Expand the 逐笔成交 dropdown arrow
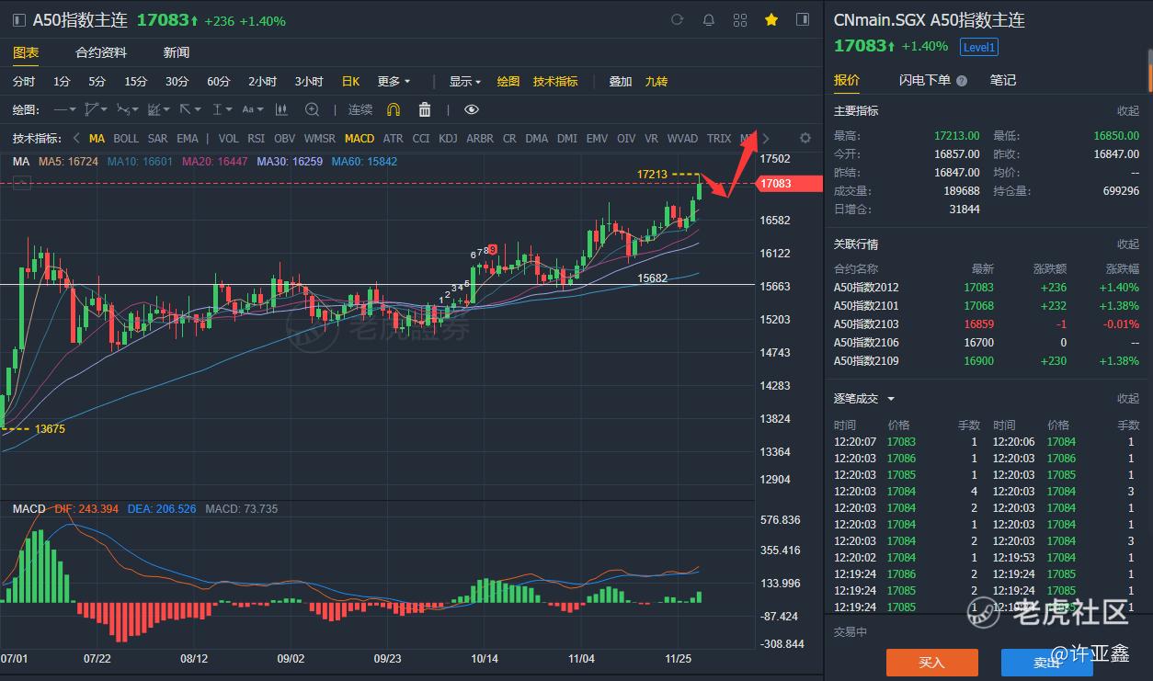Image resolution: width=1153 pixels, height=681 pixels. point(891,399)
